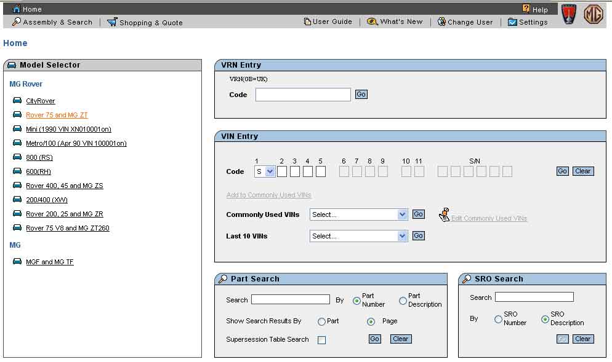Click the Edit Commonly Used VINs pencil icon
612x362 pixels.
click(x=444, y=214)
